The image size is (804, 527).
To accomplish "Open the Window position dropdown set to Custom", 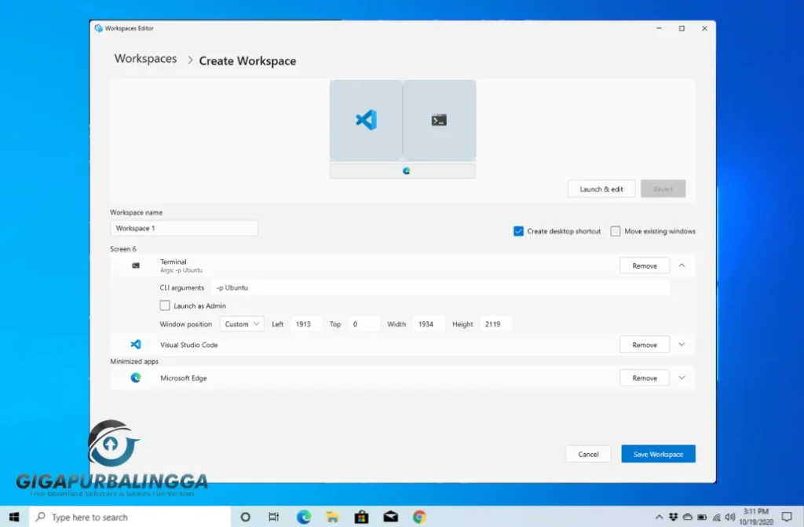I will coord(242,323).
